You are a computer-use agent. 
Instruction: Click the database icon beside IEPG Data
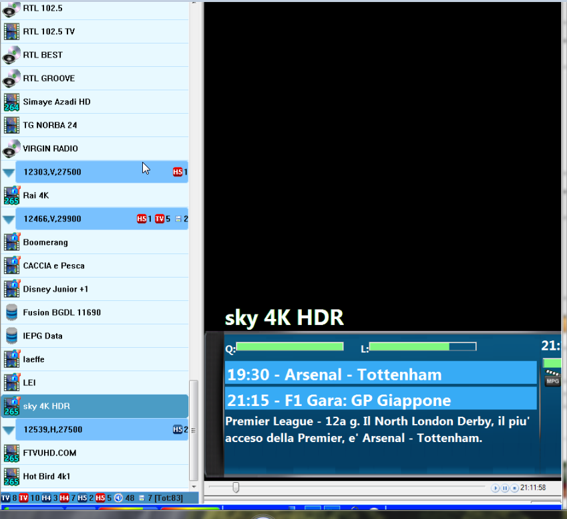click(11, 336)
